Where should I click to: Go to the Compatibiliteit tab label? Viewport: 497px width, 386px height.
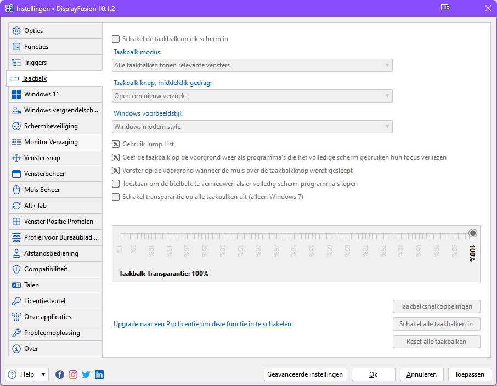(46, 269)
